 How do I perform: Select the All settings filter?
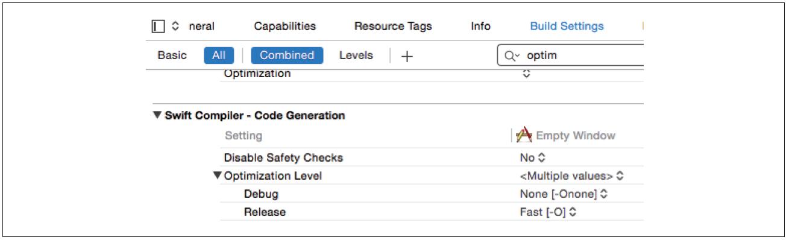coord(219,55)
